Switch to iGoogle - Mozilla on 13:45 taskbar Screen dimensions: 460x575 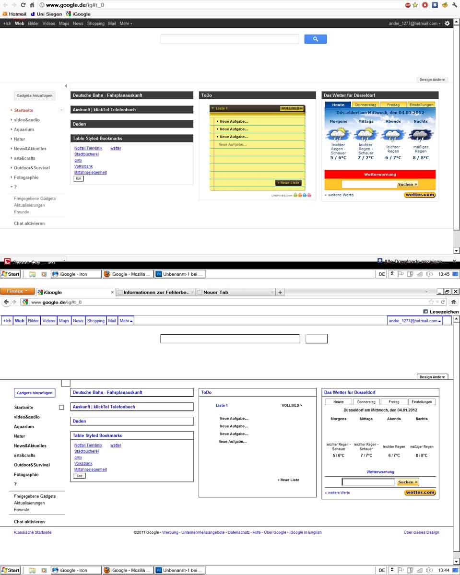click(127, 274)
